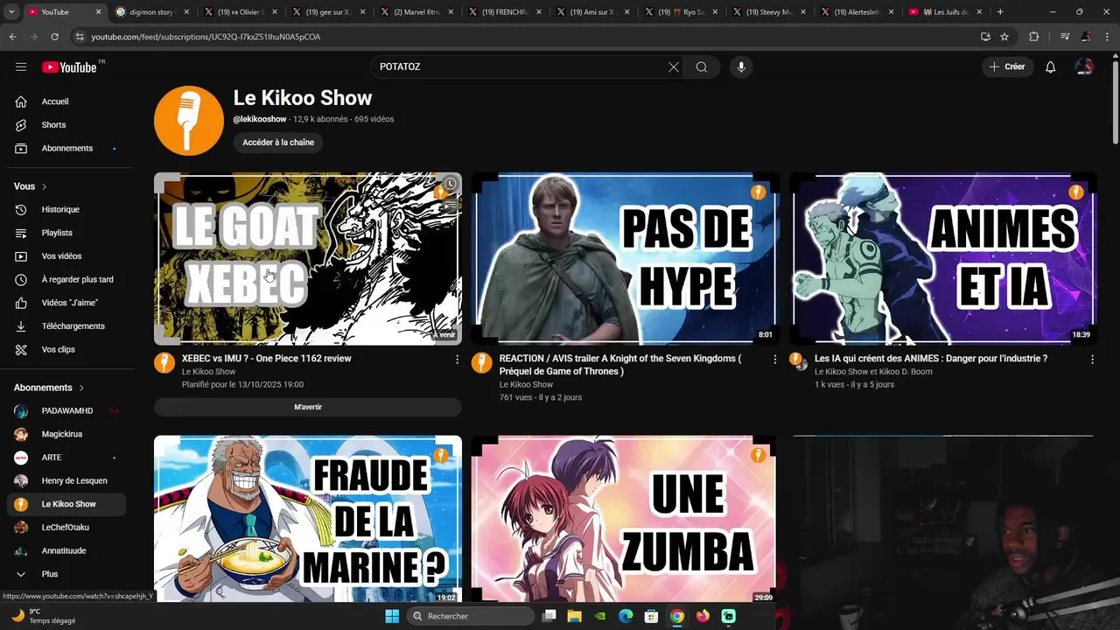Open Shorts in sidebar
This screenshot has width=1120, height=630.
[66, 125]
